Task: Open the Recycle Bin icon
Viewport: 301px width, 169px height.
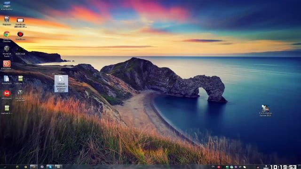Action: [7, 21]
